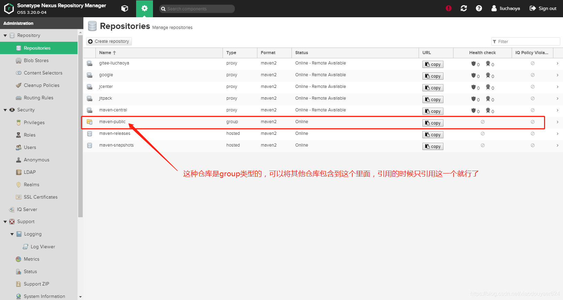Copy URL of maven-public repository
This screenshot has height=300, width=563.
433,123
